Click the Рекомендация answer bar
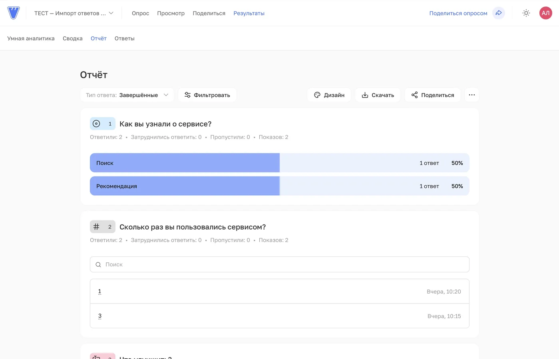Image resolution: width=559 pixels, height=359 pixels. (x=280, y=186)
